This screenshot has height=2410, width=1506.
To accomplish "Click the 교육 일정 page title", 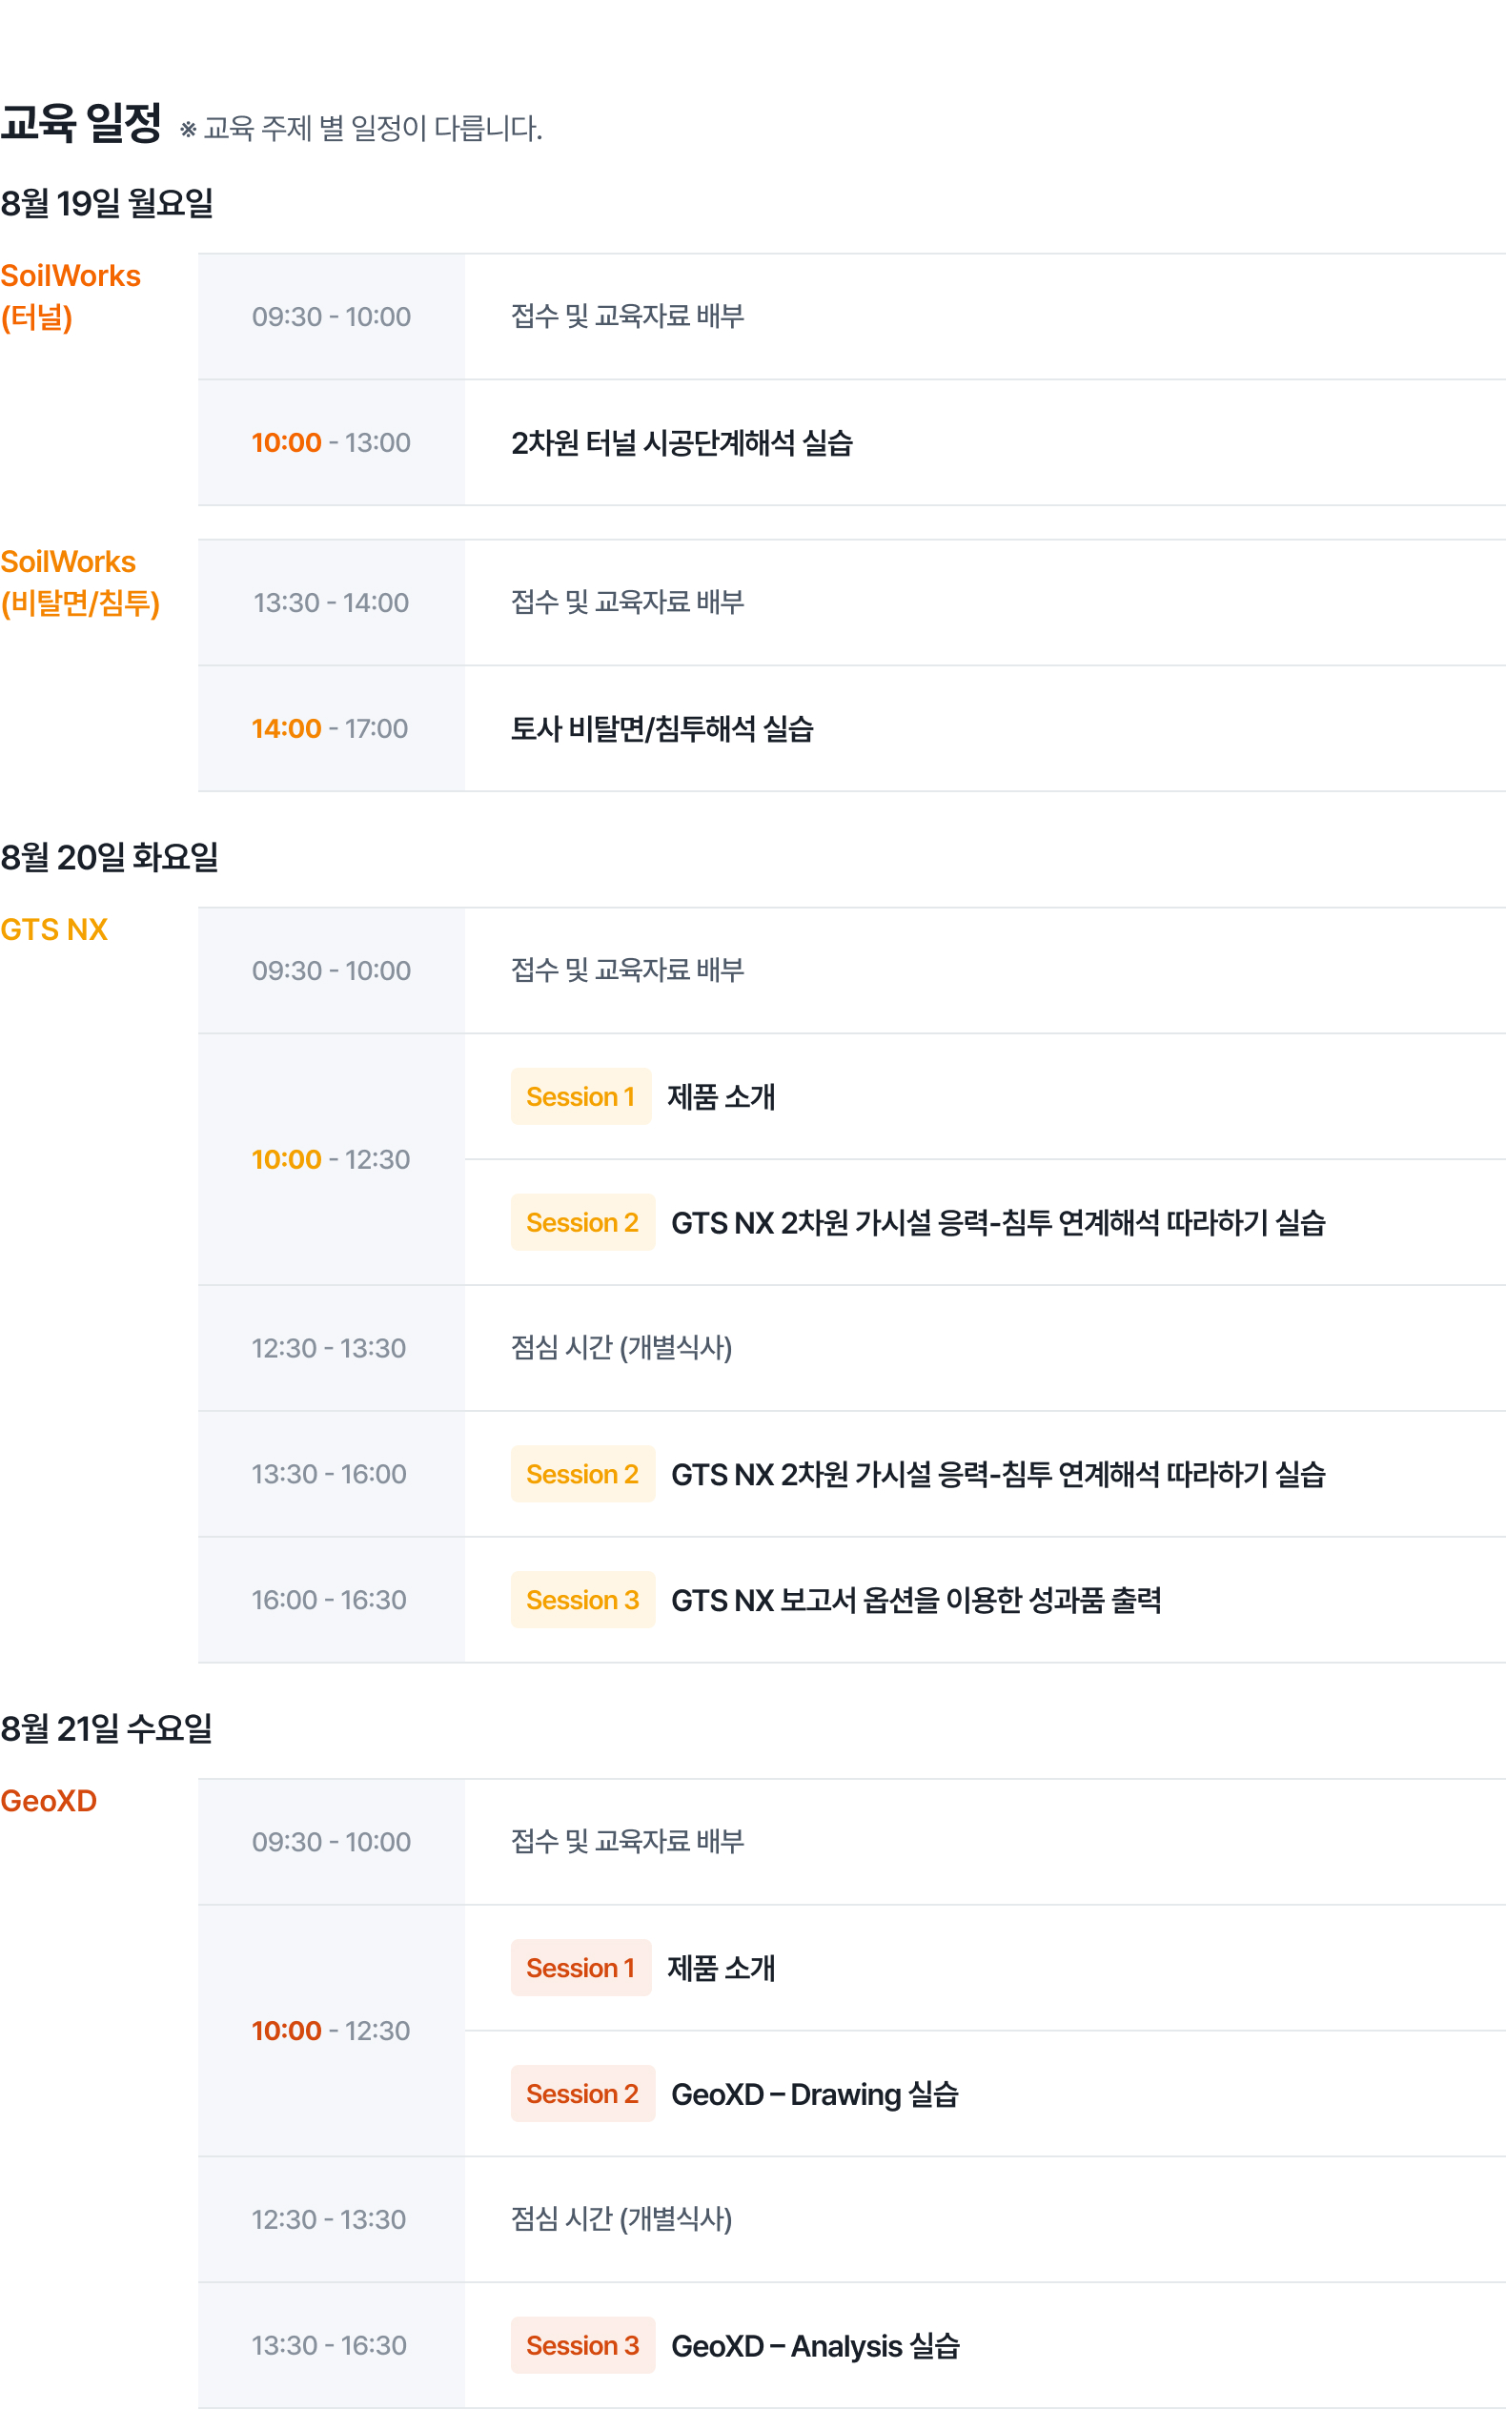I will (x=81, y=122).
